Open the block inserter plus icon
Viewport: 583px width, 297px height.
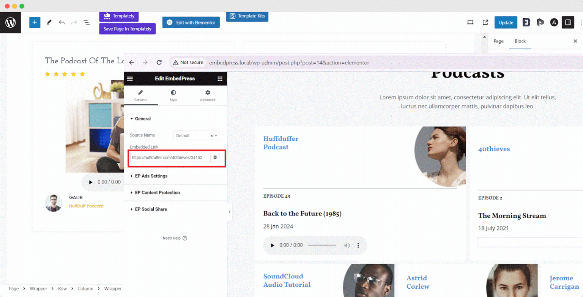coord(35,22)
